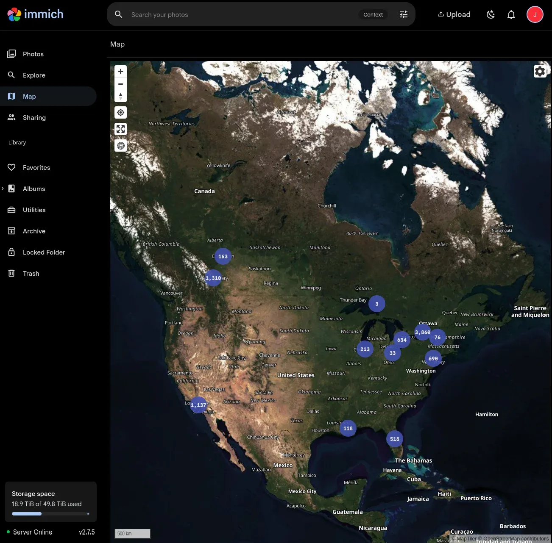Screen dimensions: 552x543
Task: Open the 690 photo cluster marker
Action: pos(433,358)
